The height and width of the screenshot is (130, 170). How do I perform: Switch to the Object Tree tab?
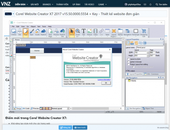click(148, 108)
